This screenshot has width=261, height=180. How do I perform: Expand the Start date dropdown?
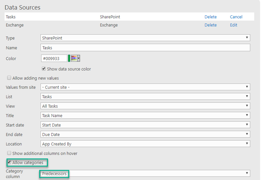click(x=145, y=125)
